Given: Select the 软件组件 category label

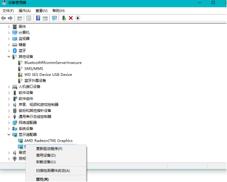Looking at the screenshot, I should point(26,99).
